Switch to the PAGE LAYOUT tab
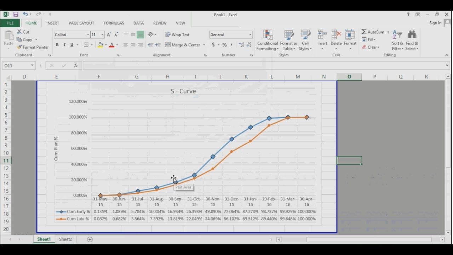453x255 pixels. tap(81, 23)
